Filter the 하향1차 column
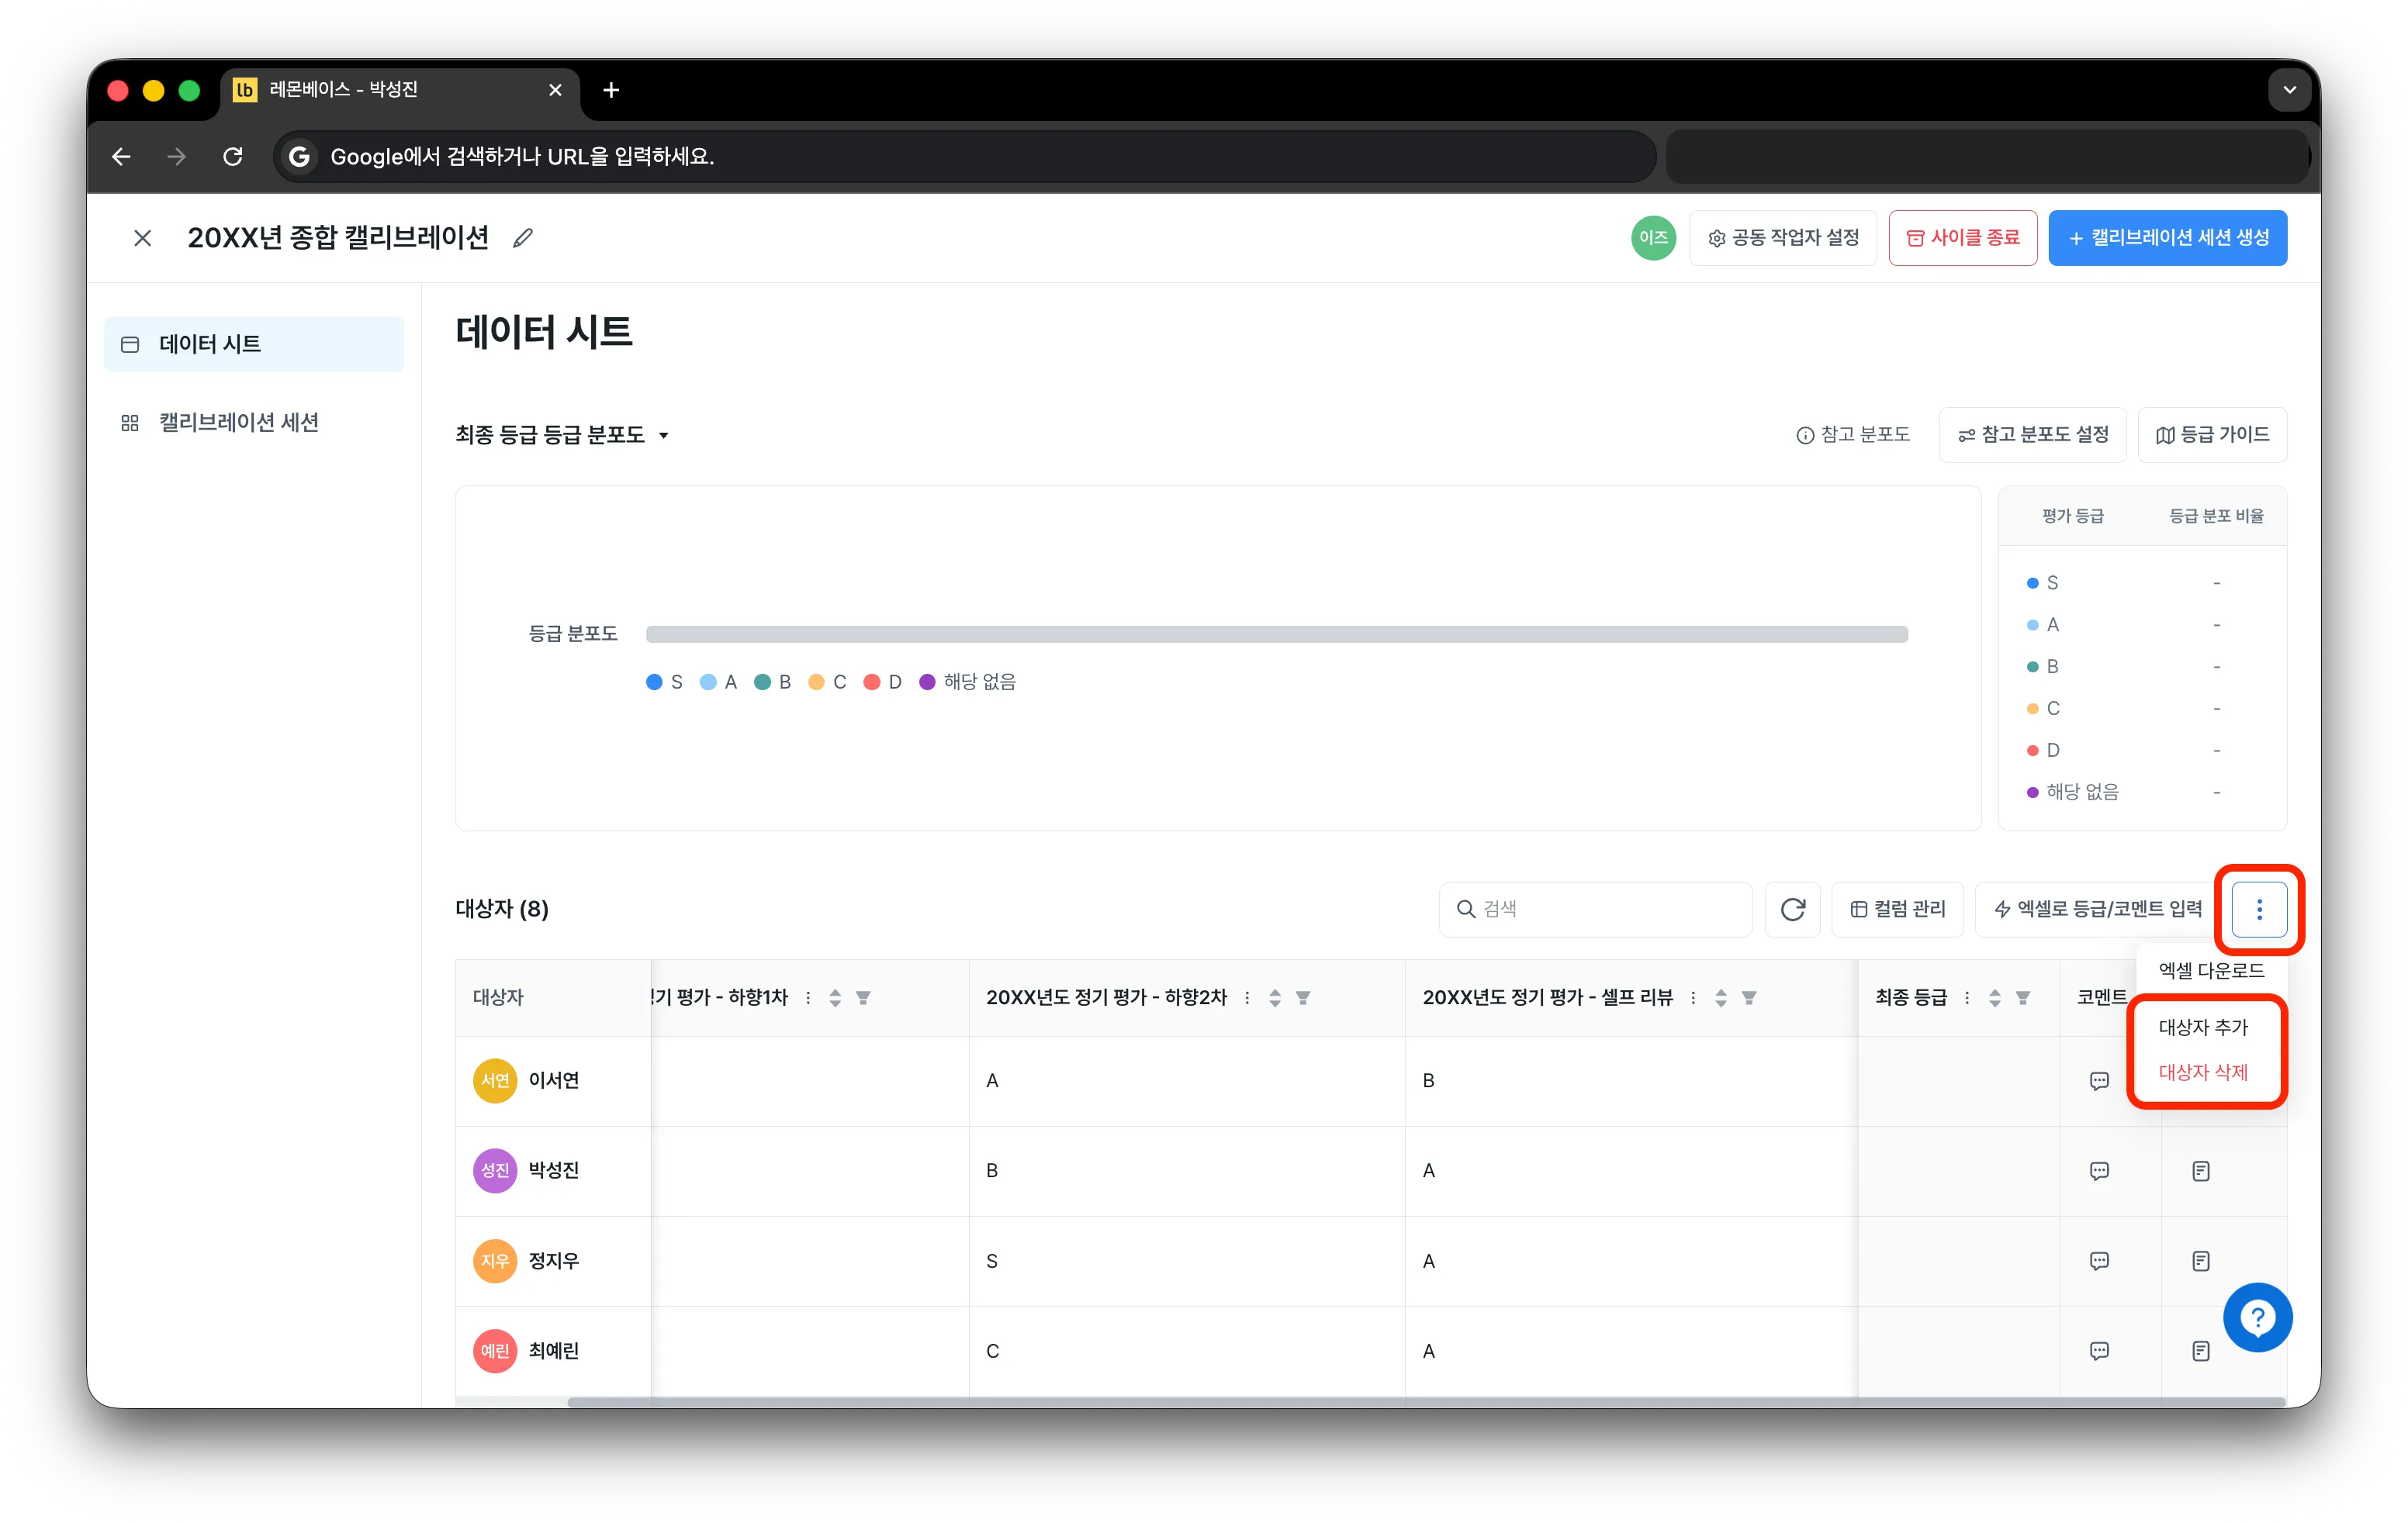The image size is (2408, 1523). (863, 997)
